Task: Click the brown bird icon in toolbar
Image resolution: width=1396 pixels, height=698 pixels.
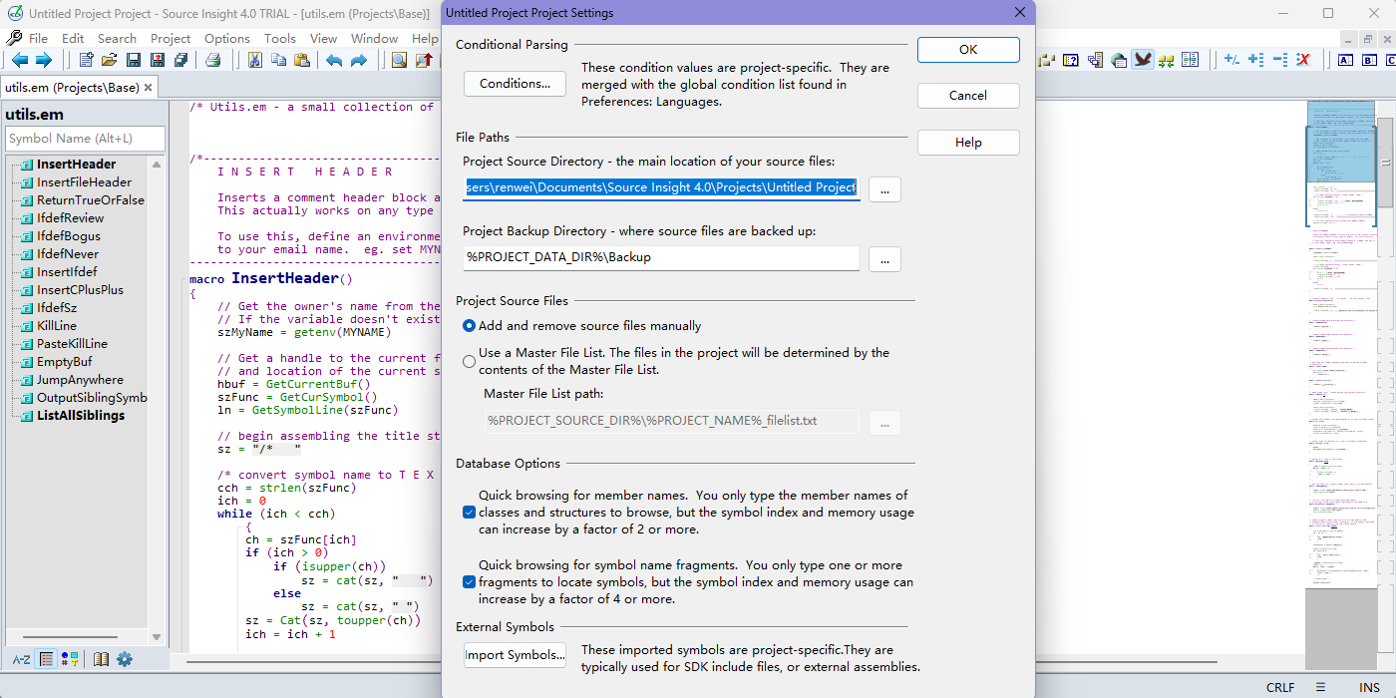Action: [x=1142, y=60]
